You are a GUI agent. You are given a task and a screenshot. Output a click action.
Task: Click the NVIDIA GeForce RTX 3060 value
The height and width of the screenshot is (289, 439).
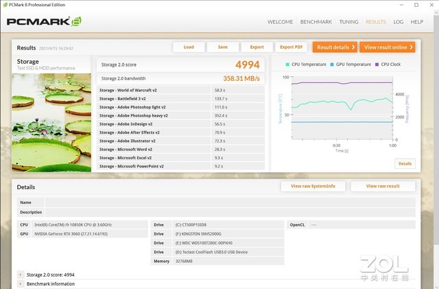coord(71,234)
